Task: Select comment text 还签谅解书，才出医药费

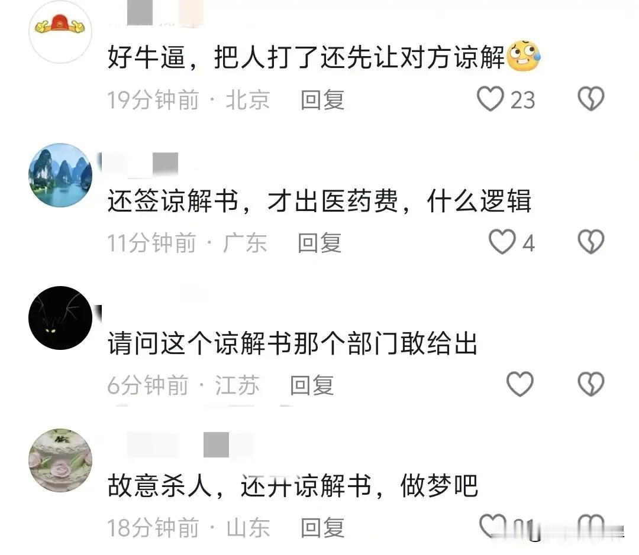Action: point(253,201)
